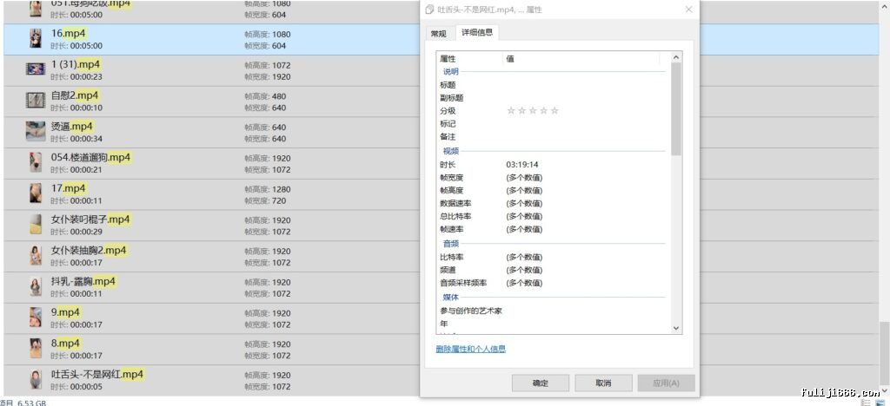Select the 总比特率 property row
This screenshot has width=890, height=406.
point(551,216)
